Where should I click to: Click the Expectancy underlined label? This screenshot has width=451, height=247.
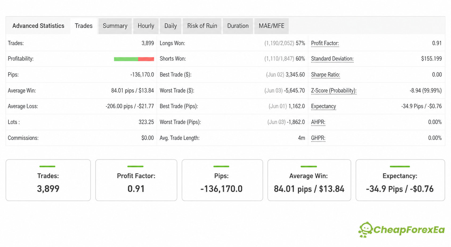coord(323,106)
